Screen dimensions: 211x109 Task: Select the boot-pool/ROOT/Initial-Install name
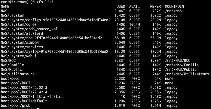32,96
